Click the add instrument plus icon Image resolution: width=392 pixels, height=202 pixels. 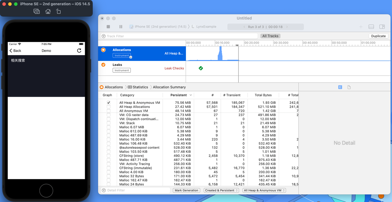361,27
